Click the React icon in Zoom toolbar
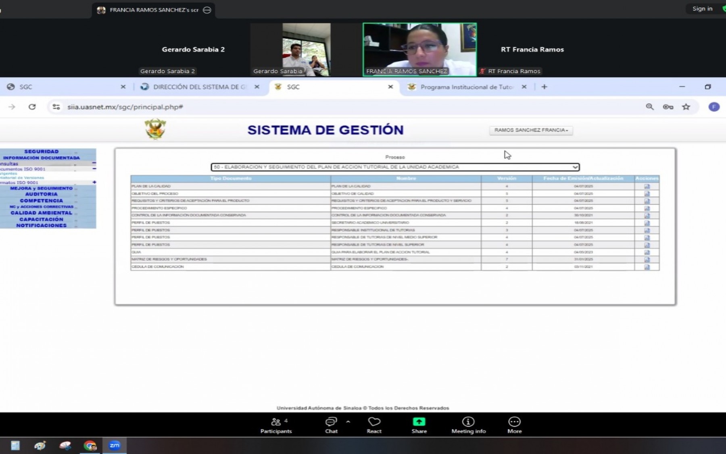The width and height of the screenshot is (726, 454). 374,422
